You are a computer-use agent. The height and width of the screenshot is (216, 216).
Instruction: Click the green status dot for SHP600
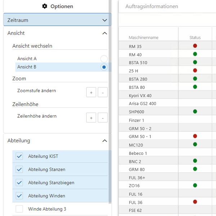coord(195,112)
